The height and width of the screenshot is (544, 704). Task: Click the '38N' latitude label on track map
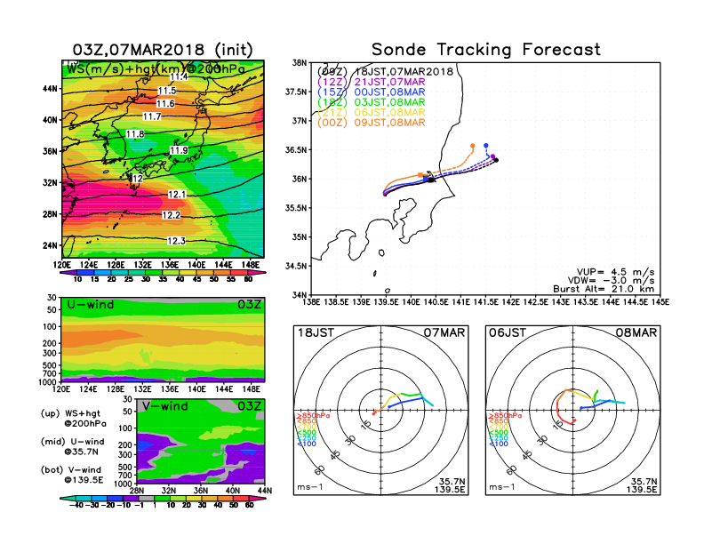coord(300,63)
